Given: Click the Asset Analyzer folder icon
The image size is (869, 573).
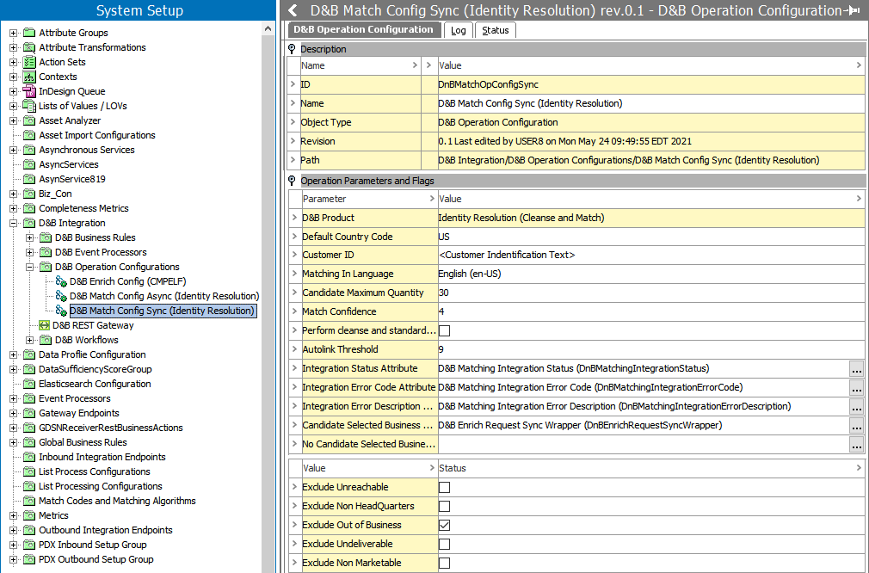Looking at the screenshot, I should point(29,120).
